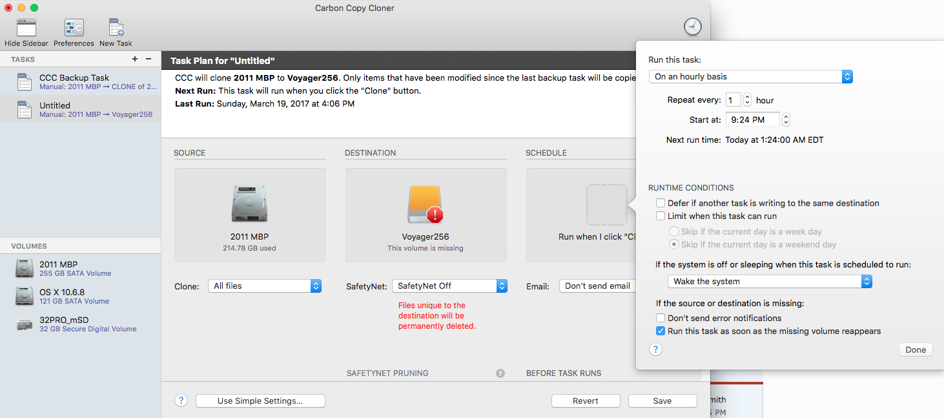Add a task with the plus button
The height and width of the screenshot is (418, 944).
[134, 59]
